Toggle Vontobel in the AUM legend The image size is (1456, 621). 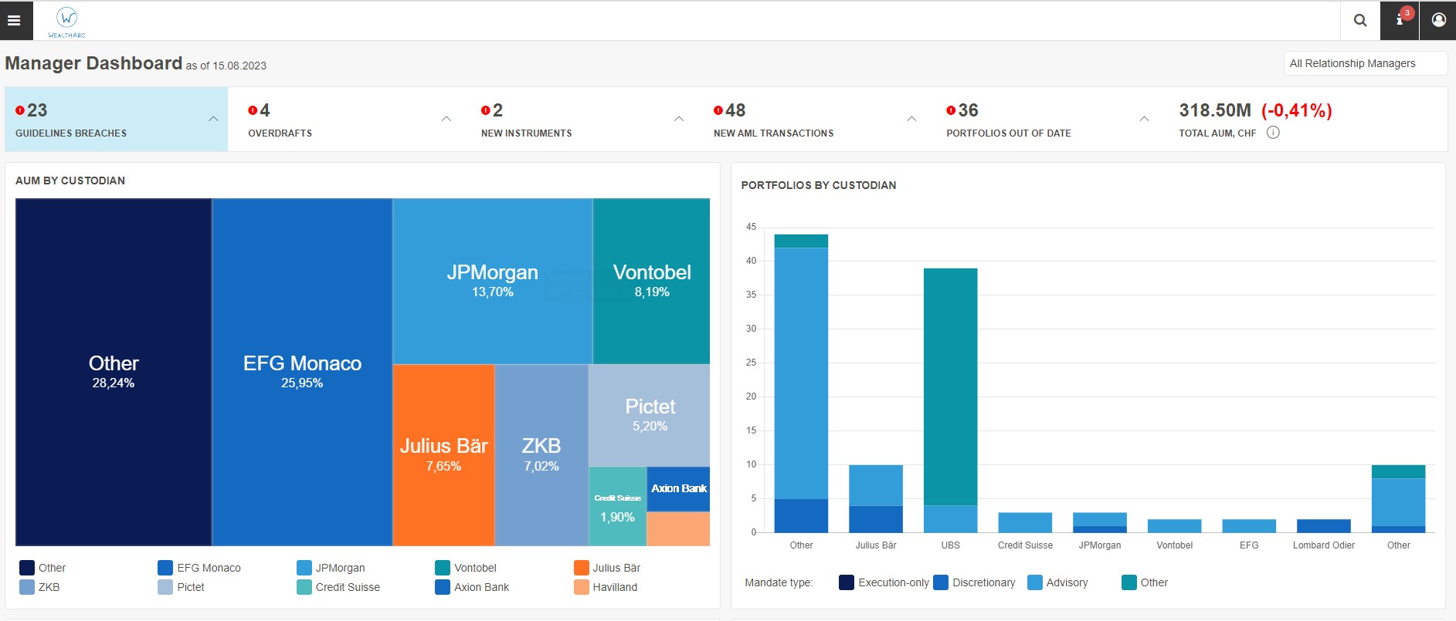[x=466, y=568]
